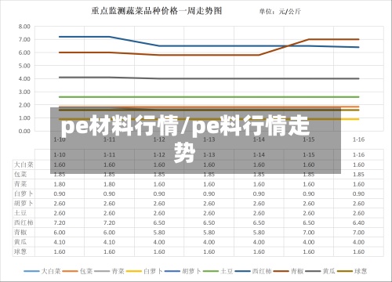This screenshot has height=282, width=392.
Task: Click the 土豆 price 2.60 for 1-15
Action: [309, 213]
